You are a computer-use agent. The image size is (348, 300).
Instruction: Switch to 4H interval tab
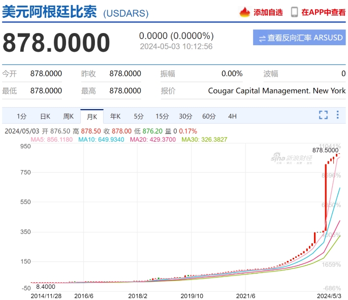[x=232, y=116]
